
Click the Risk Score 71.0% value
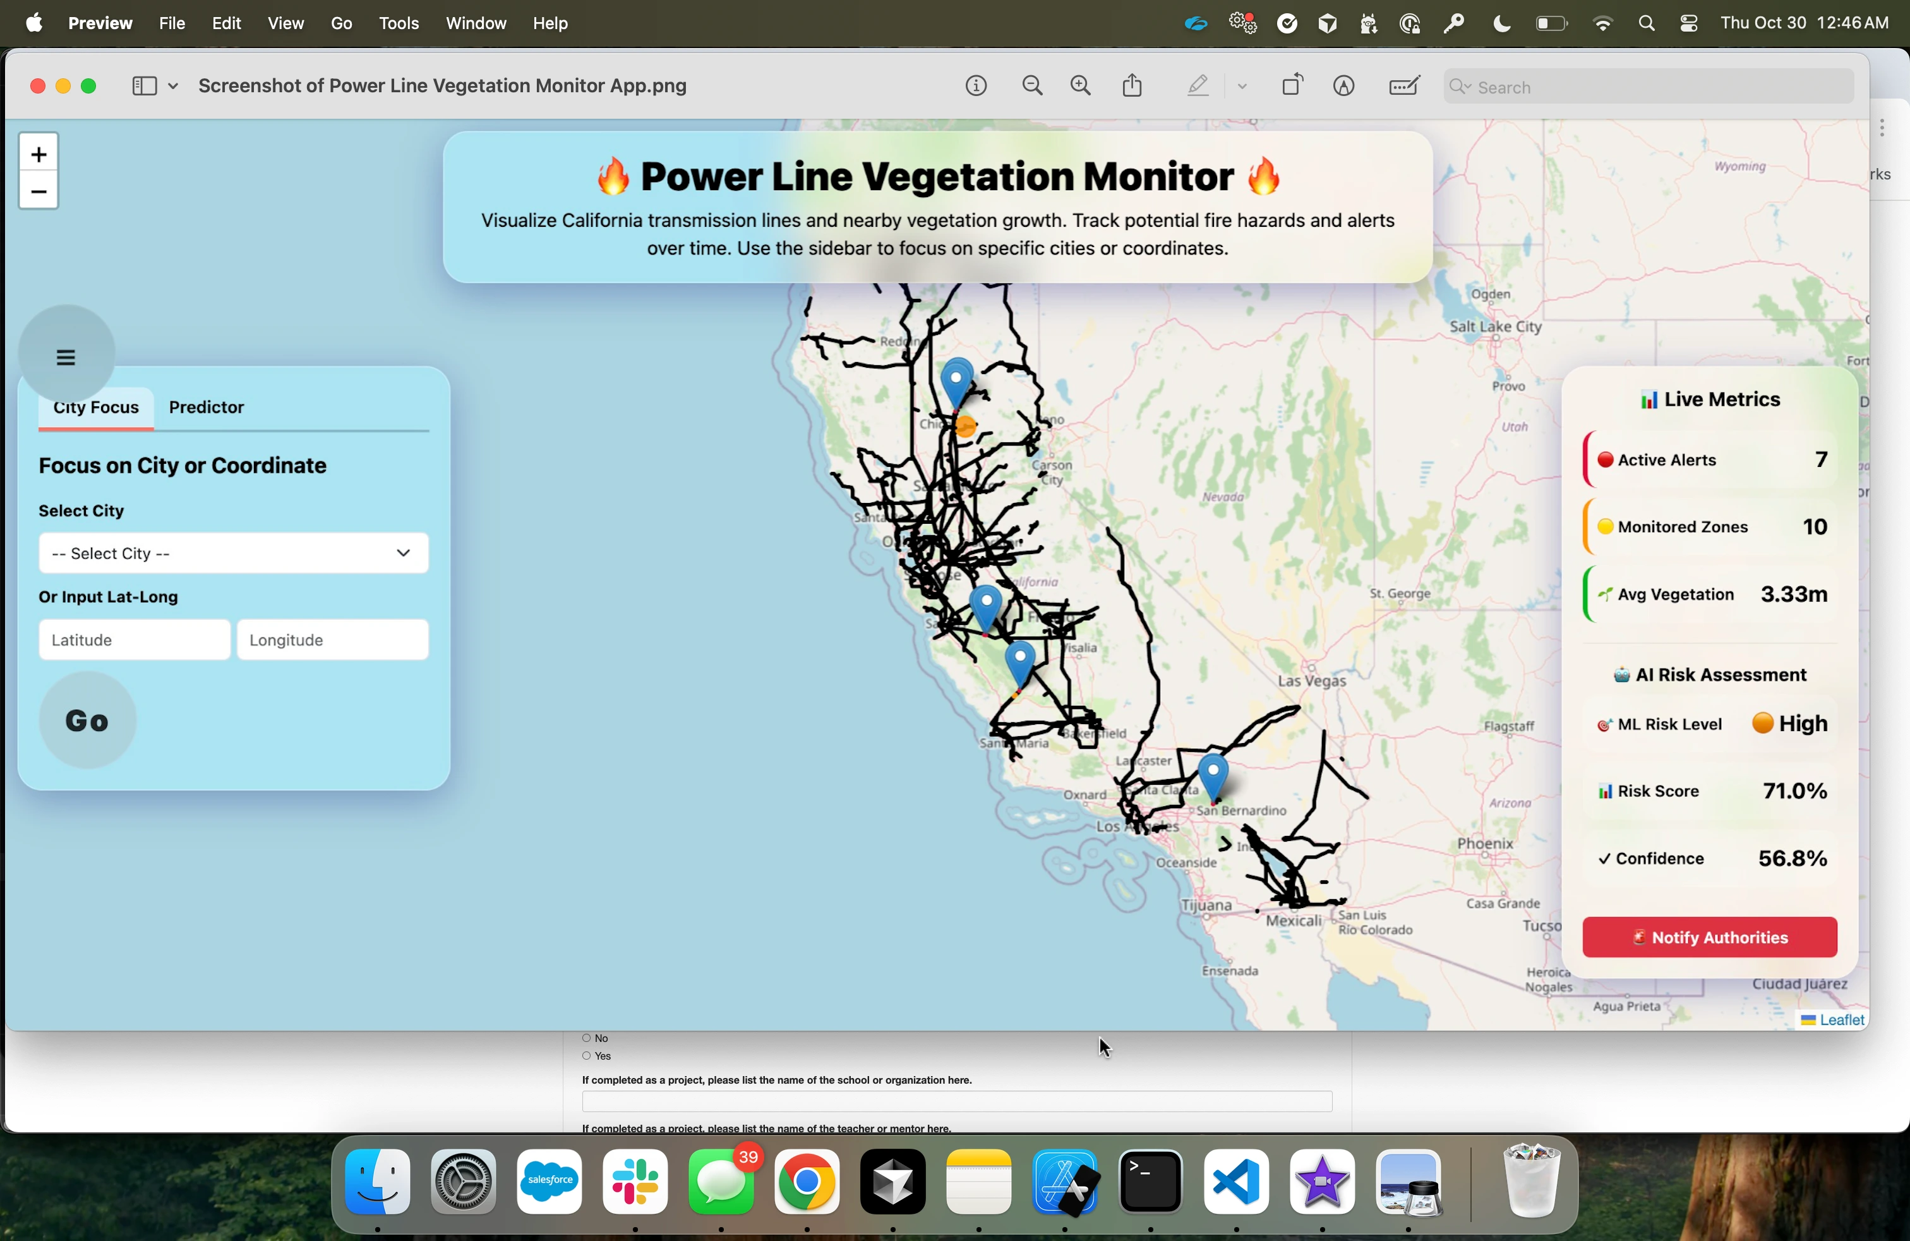coord(1794,790)
